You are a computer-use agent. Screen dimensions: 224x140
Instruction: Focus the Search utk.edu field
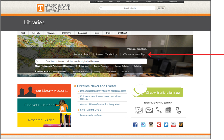127,8
